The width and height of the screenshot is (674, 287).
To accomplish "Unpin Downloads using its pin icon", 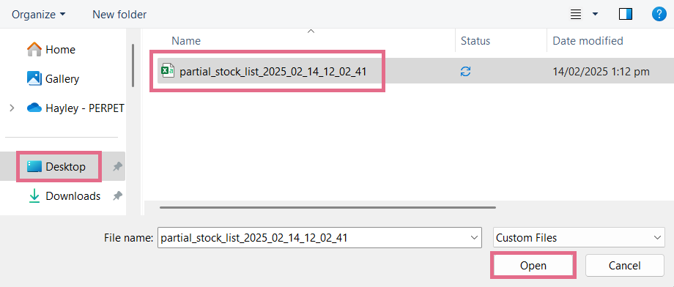I will (117, 196).
